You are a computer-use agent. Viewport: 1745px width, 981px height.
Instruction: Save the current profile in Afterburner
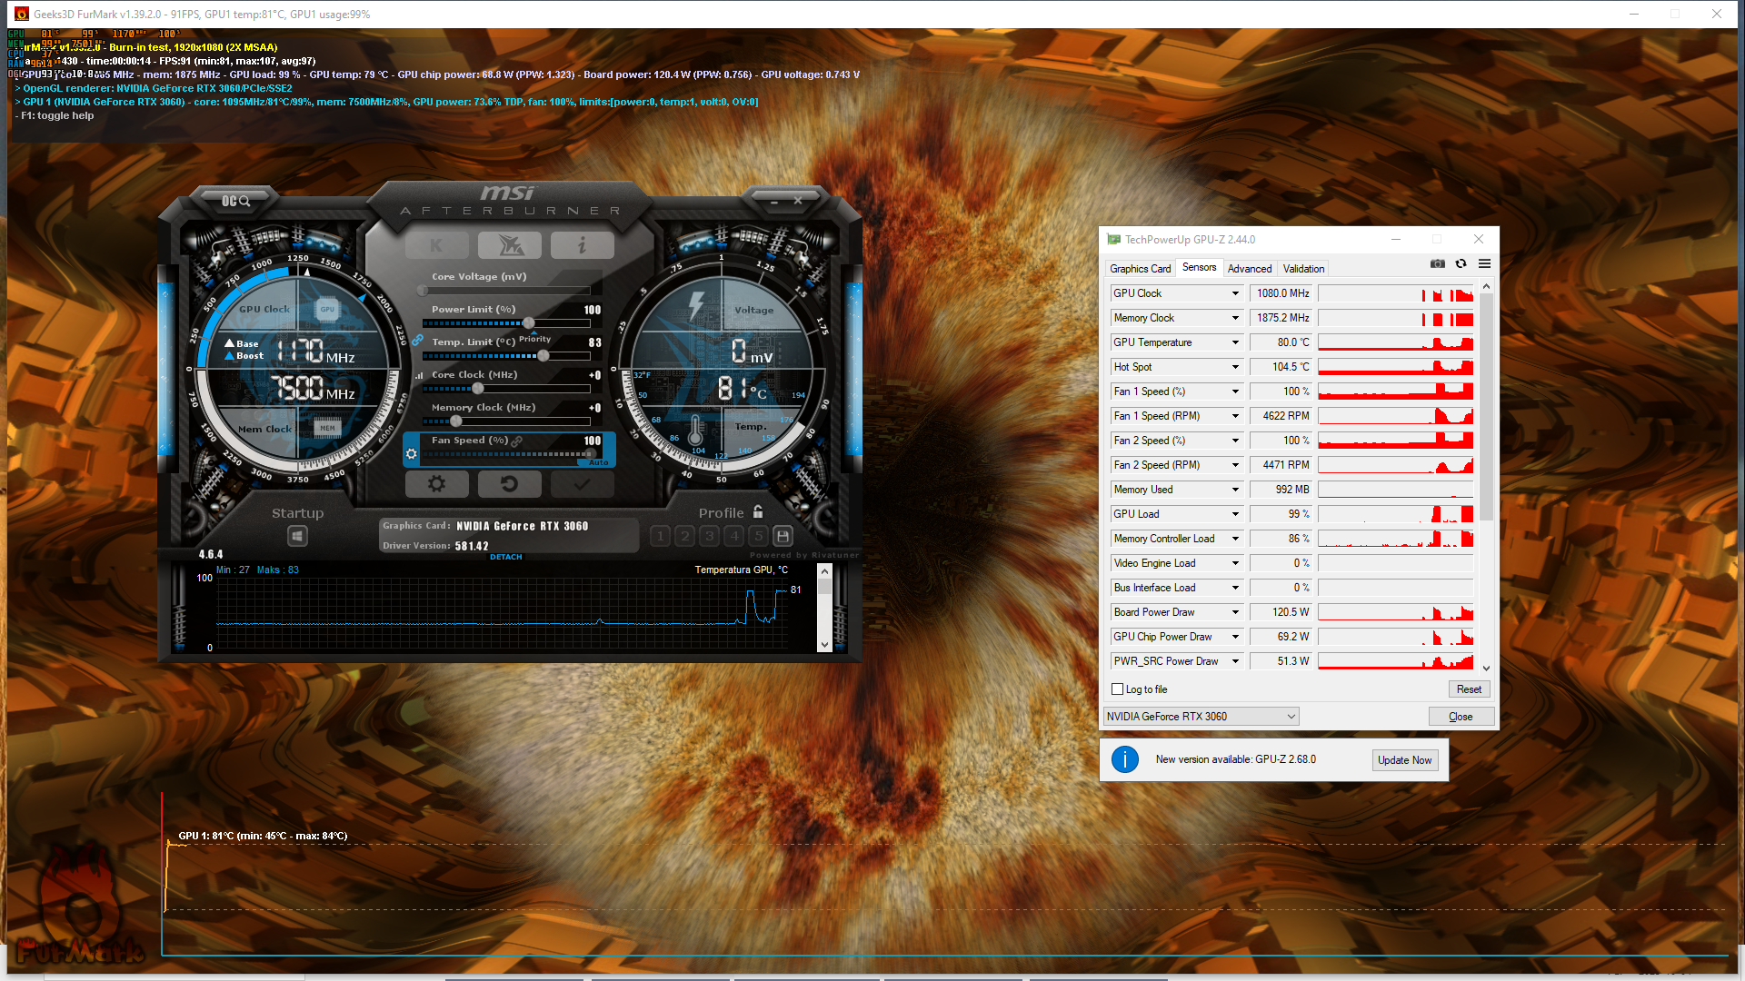[x=783, y=536]
